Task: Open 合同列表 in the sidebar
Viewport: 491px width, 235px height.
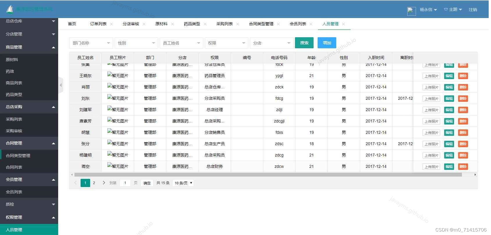Action: tap(29, 167)
